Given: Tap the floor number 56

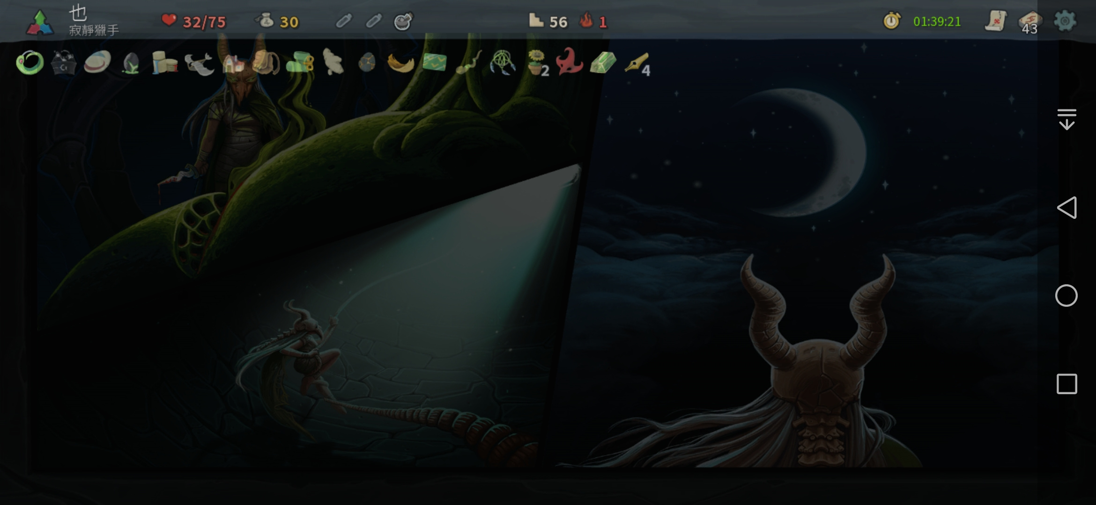Looking at the screenshot, I should pos(558,22).
